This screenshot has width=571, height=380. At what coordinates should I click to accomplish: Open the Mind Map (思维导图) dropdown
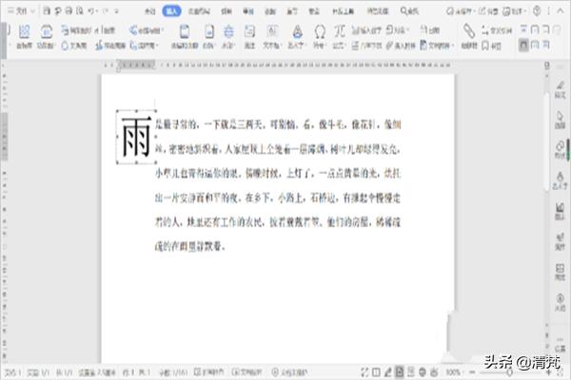click(146, 30)
